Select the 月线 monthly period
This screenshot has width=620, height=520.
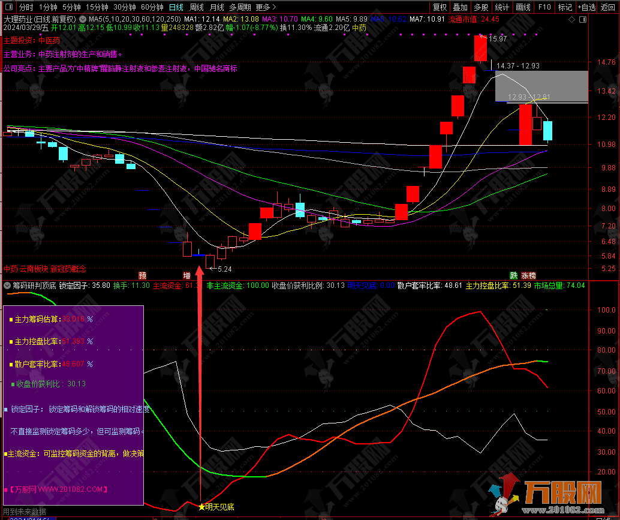coord(216,7)
